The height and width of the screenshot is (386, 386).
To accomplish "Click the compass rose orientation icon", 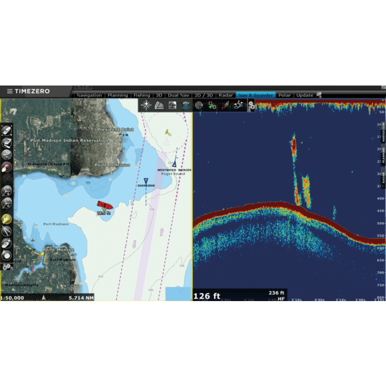I will 146,105.
